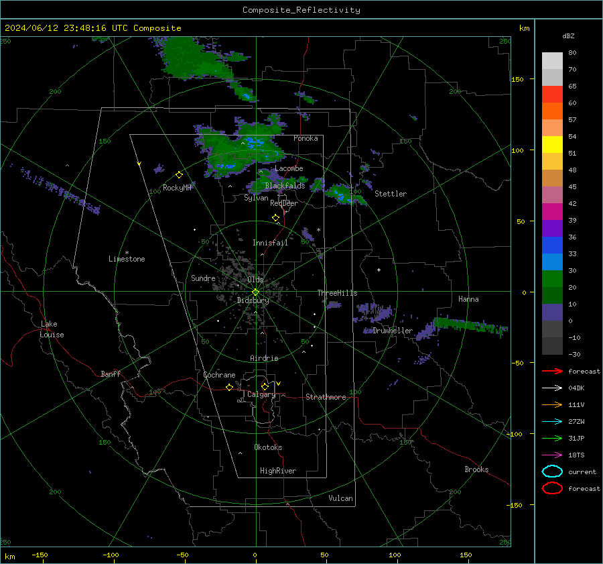Click the Vulcan town label
Viewport: 603px width, 564px height.
click(x=341, y=498)
